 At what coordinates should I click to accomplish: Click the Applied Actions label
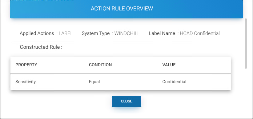(37, 33)
